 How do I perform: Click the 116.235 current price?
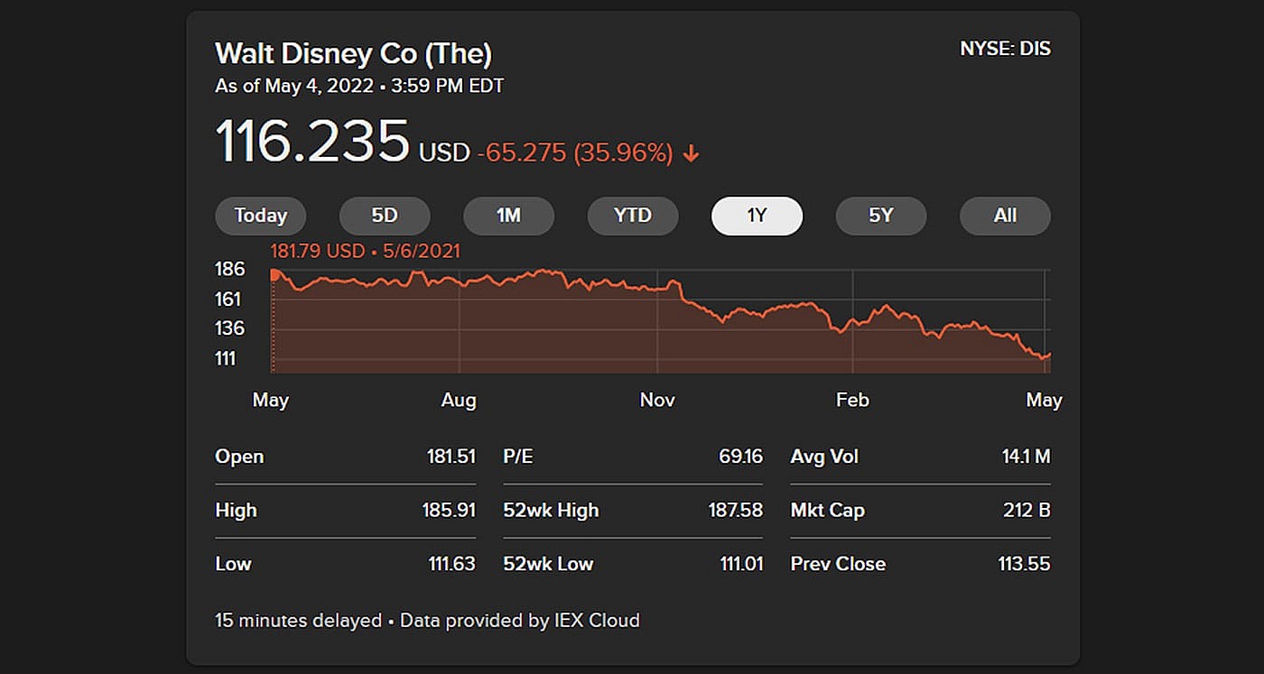(312, 142)
